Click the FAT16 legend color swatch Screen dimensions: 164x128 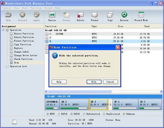59,114
